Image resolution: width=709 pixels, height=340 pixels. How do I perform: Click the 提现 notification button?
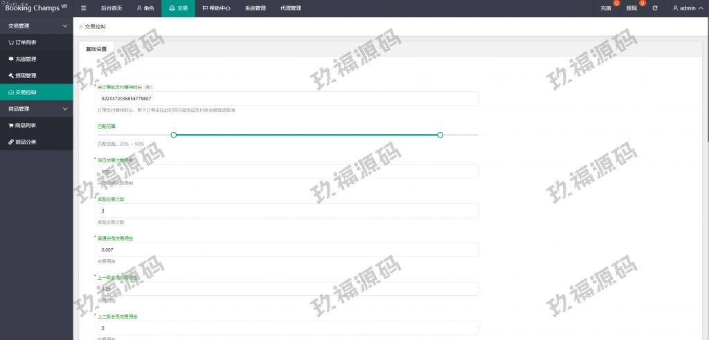point(631,8)
